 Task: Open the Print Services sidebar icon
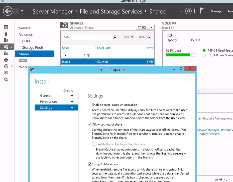click(6, 60)
